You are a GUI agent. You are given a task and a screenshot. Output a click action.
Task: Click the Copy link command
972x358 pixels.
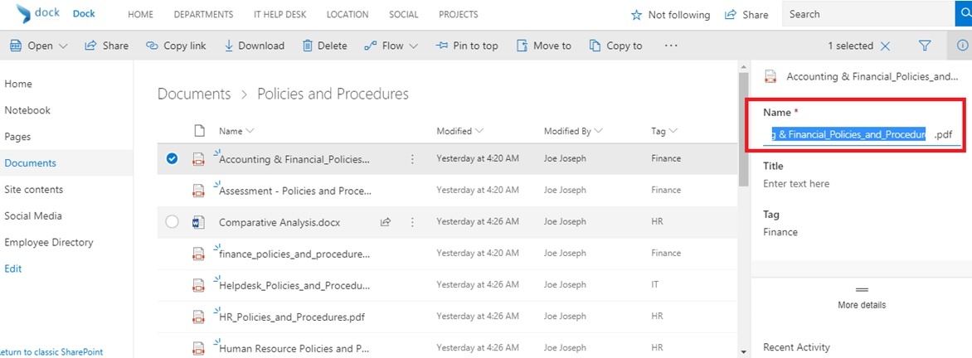pyautogui.click(x=176, y=46)
